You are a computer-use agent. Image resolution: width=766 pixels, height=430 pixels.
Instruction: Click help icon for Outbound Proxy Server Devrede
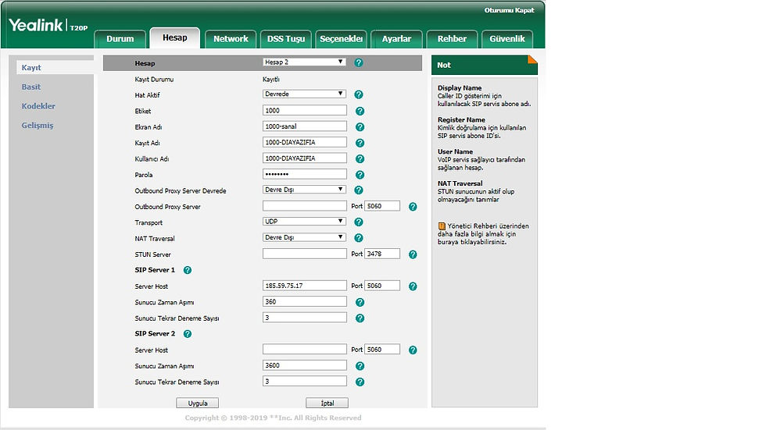tap(359, 190)
